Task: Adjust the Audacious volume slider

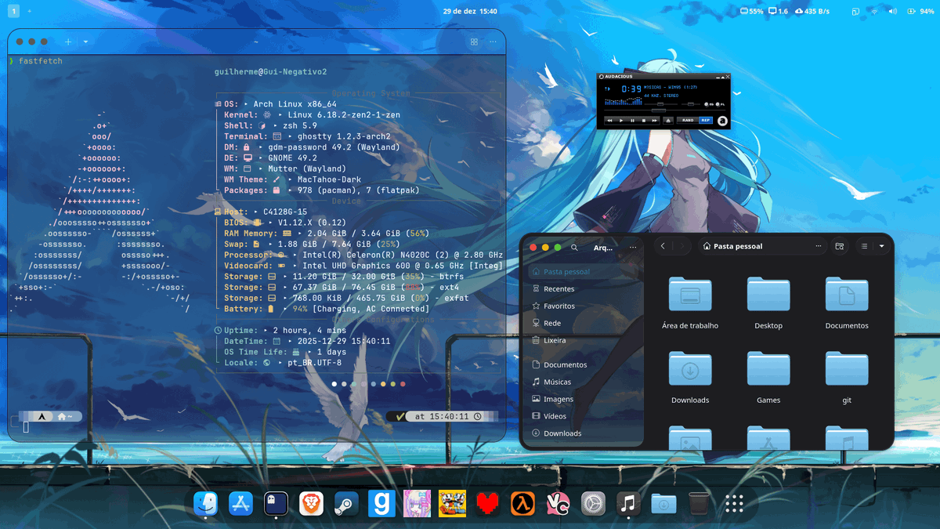Action: click(x=661, y=104)
